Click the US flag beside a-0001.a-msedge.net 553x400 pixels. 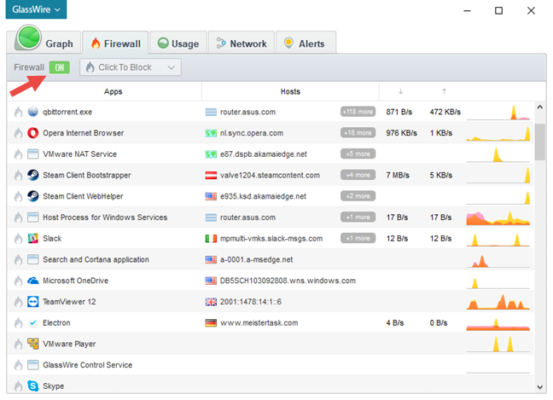pyautogui.click(x=211, y=260)
